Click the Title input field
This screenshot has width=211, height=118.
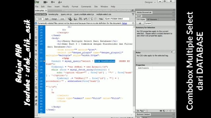point(117,19)
